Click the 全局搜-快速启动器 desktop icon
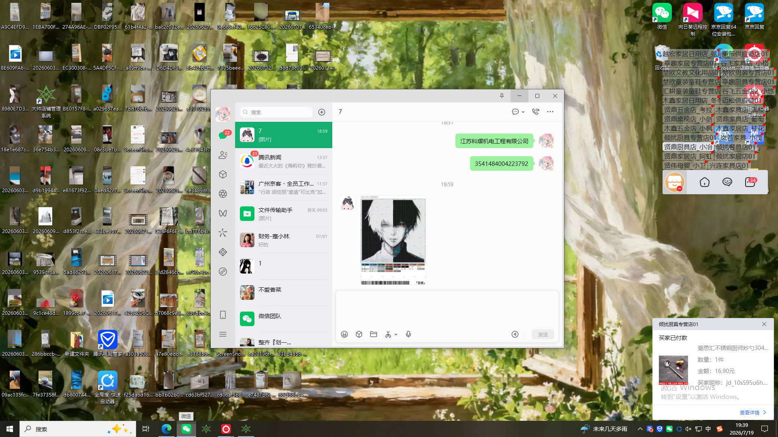778x437 pixels. click(x=108, y=387)
